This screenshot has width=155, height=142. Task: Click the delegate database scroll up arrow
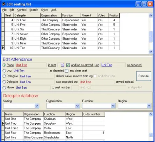[x=151, y=114]
